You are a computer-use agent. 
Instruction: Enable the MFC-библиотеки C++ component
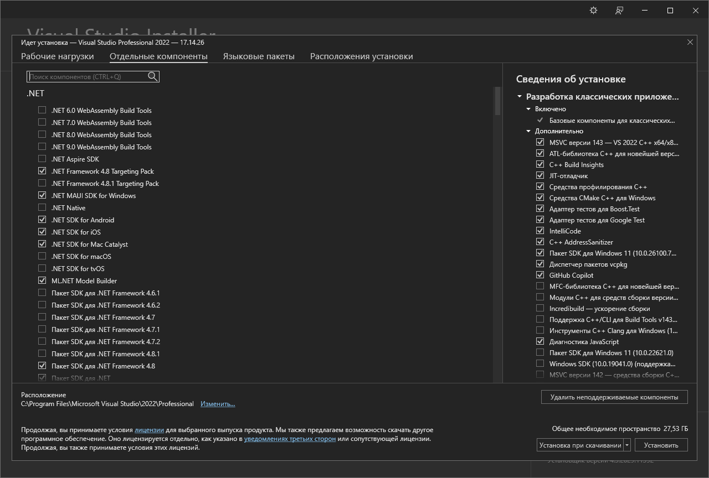[540, 286]
